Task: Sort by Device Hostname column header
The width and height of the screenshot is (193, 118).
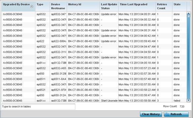Action: pyautogui.click(x=58, y=6)
